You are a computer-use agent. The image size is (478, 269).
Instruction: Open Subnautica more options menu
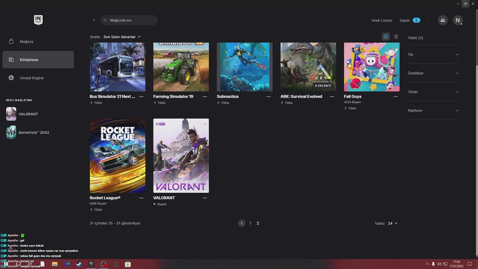tap(269, 96)
